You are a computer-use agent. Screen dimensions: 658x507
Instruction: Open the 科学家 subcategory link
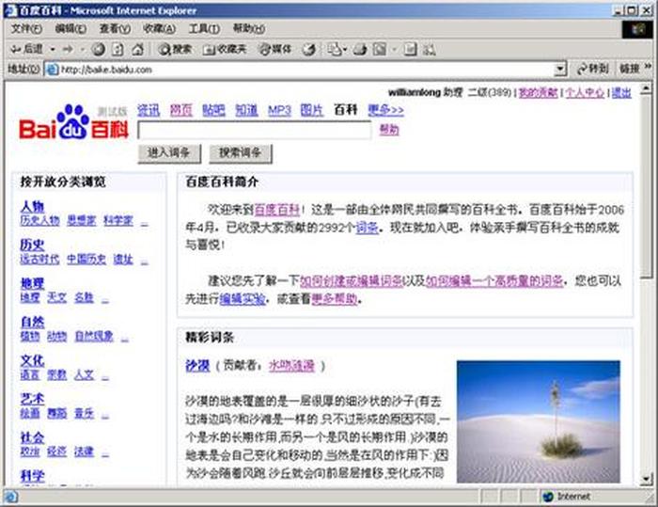pyautogui.click(x=117, y=220)
